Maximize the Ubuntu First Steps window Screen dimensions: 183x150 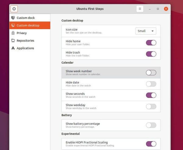[158, 9]
